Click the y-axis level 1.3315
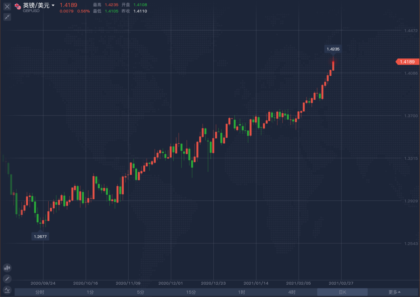Viewport: 420px width, 297px height. coord(411,158)
